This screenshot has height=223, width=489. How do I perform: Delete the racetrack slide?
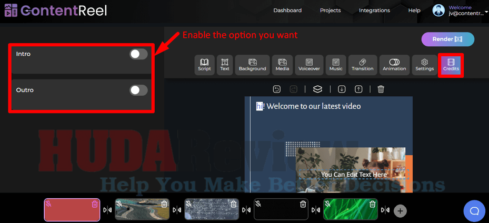(164, 204)
